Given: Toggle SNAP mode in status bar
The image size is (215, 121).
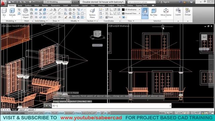Looking at the screenshot, I should 36,113.
